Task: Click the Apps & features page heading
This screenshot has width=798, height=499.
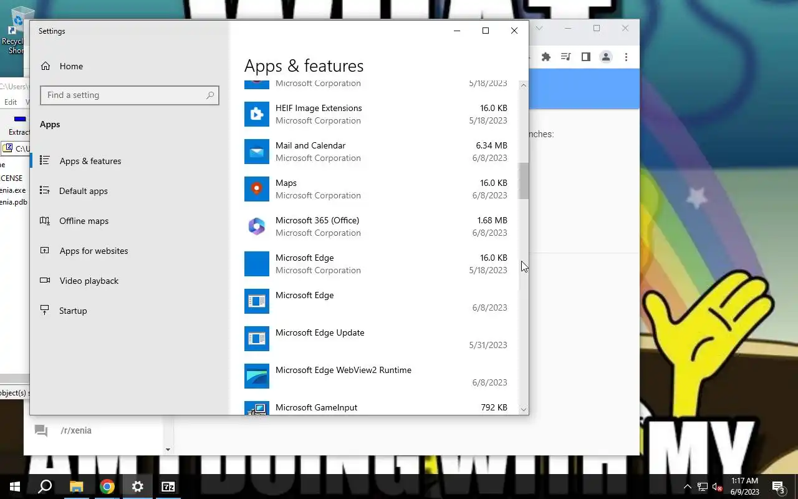Action: (304, 65)
